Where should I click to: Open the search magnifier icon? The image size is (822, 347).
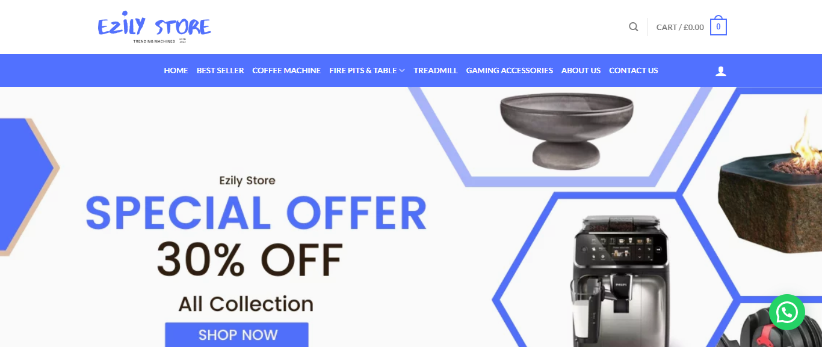pos(633,27)
